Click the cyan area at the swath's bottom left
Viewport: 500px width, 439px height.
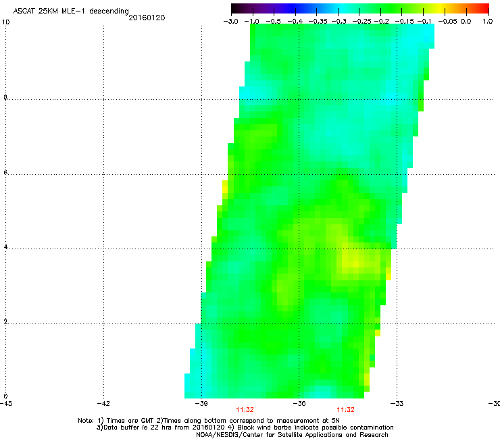click(198, 373)
